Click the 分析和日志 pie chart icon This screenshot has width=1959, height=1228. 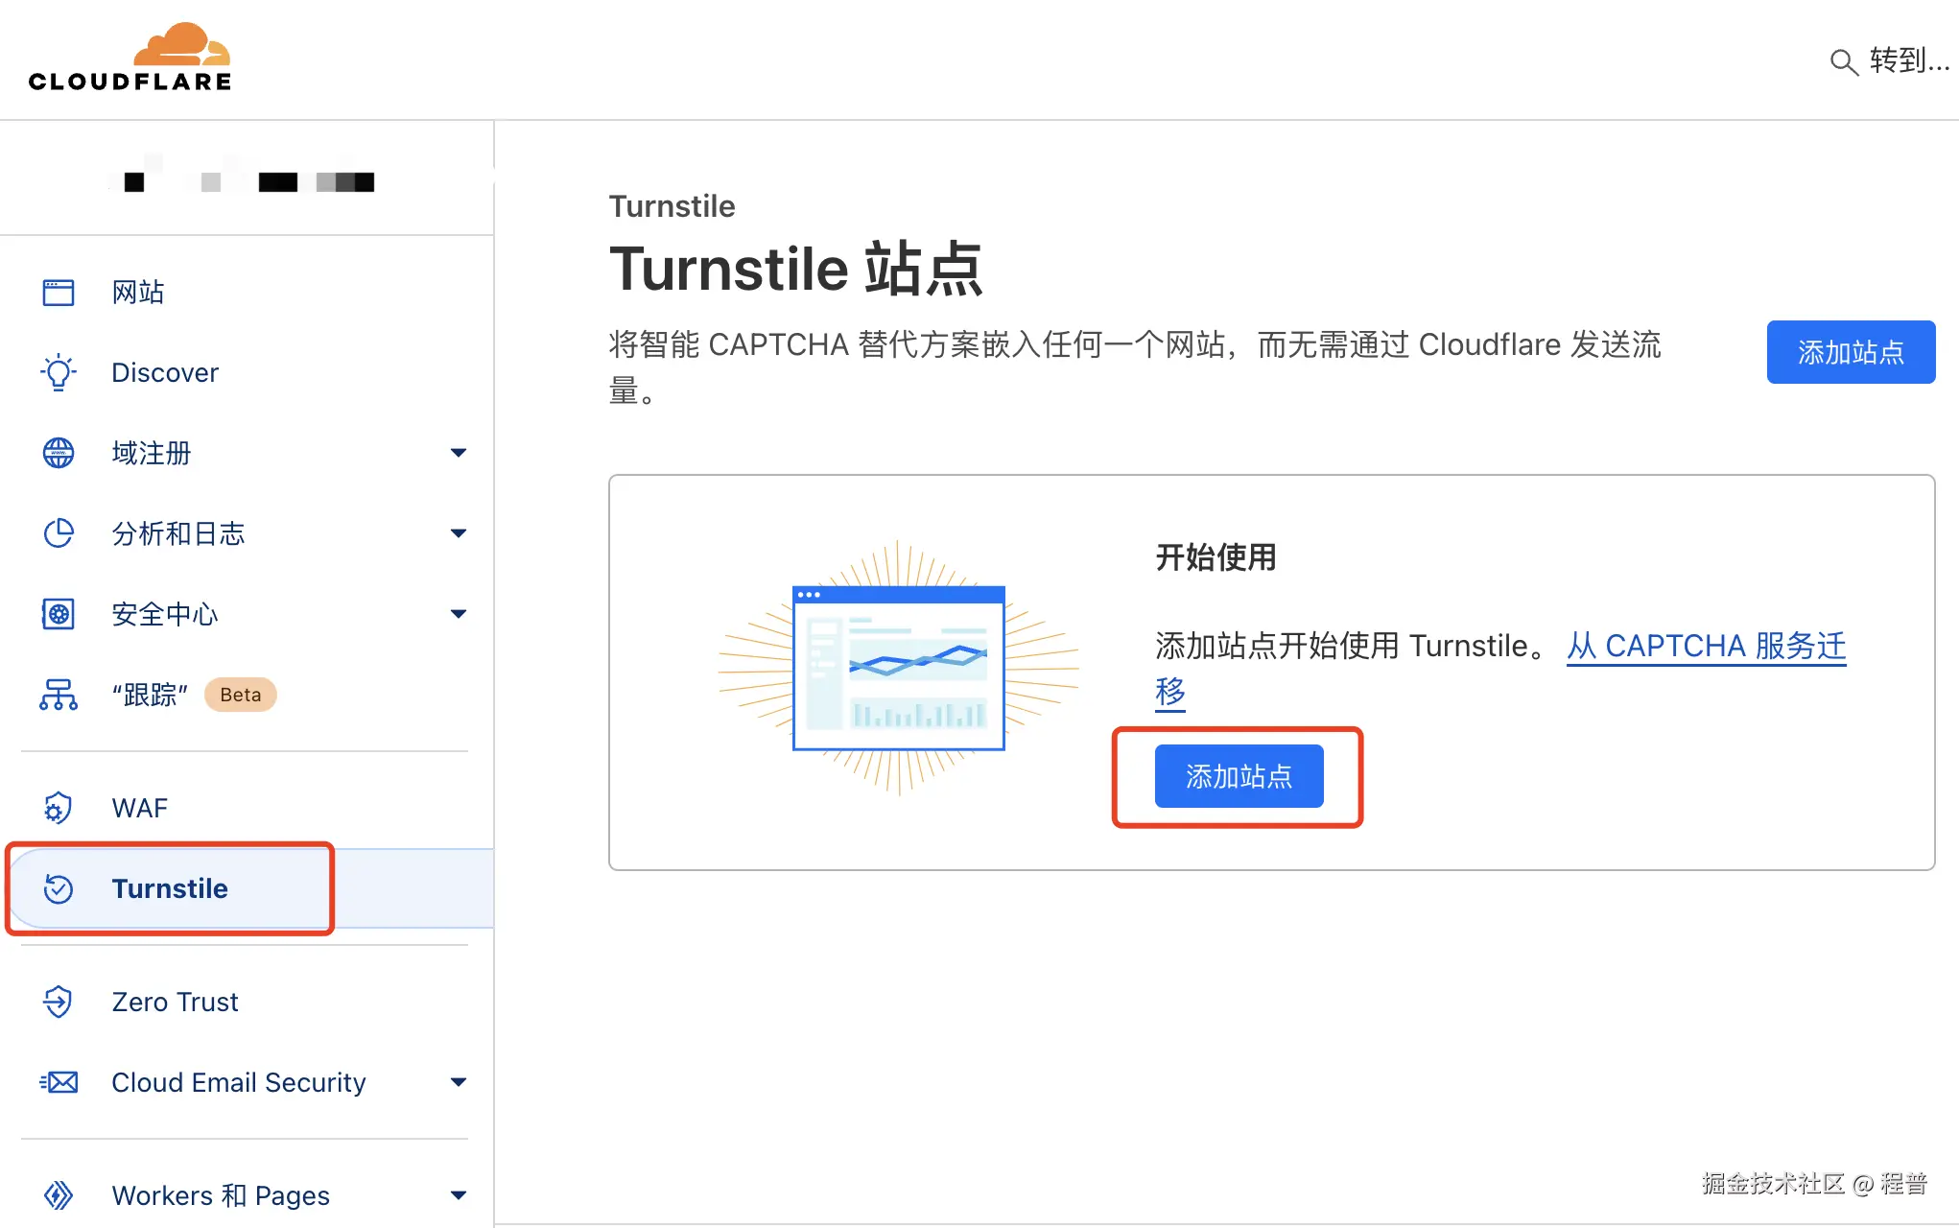click(59, 533)
